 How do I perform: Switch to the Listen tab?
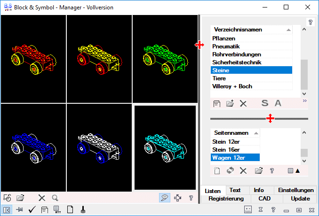click(x=213, y=191)
